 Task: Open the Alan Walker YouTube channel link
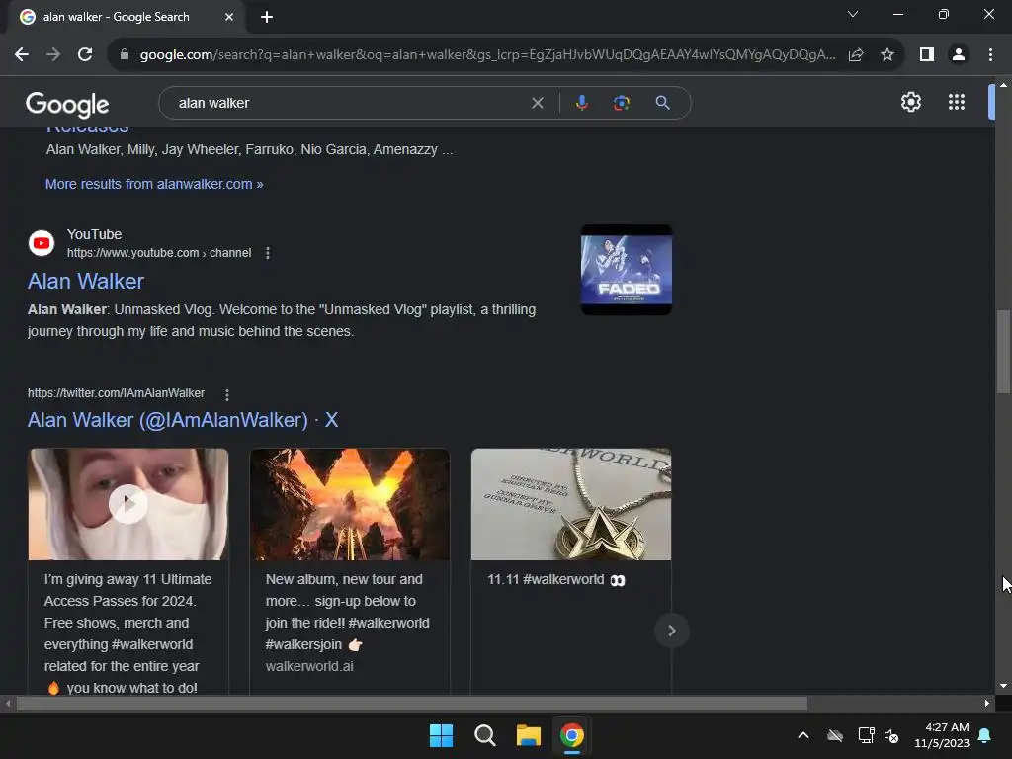(x=86, y=282)
